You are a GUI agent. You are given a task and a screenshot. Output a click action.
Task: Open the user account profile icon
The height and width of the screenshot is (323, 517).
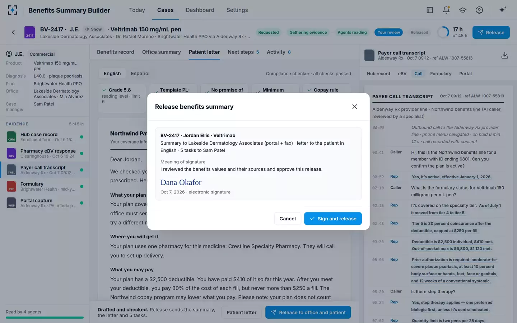[x=479, y=10]
